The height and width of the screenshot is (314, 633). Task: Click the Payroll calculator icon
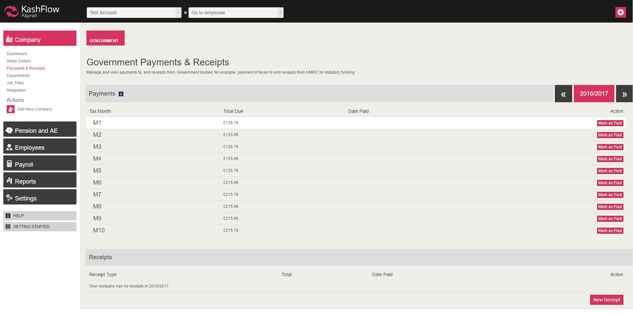pos(9,164)
